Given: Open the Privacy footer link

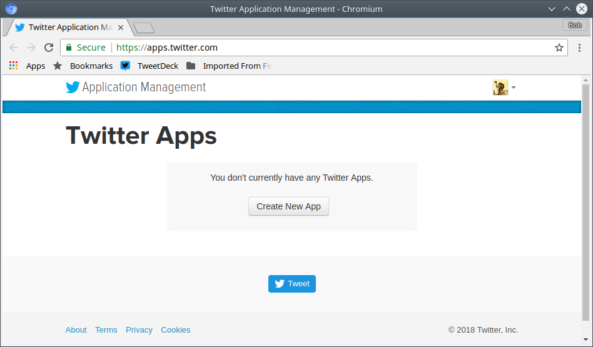Looking at the screenshot, I should tap(139, 329).
